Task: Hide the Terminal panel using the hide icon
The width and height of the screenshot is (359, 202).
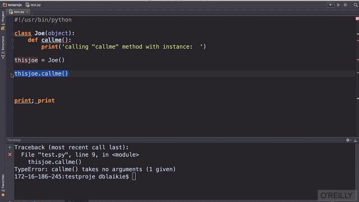Action: [x=355, y=140]
